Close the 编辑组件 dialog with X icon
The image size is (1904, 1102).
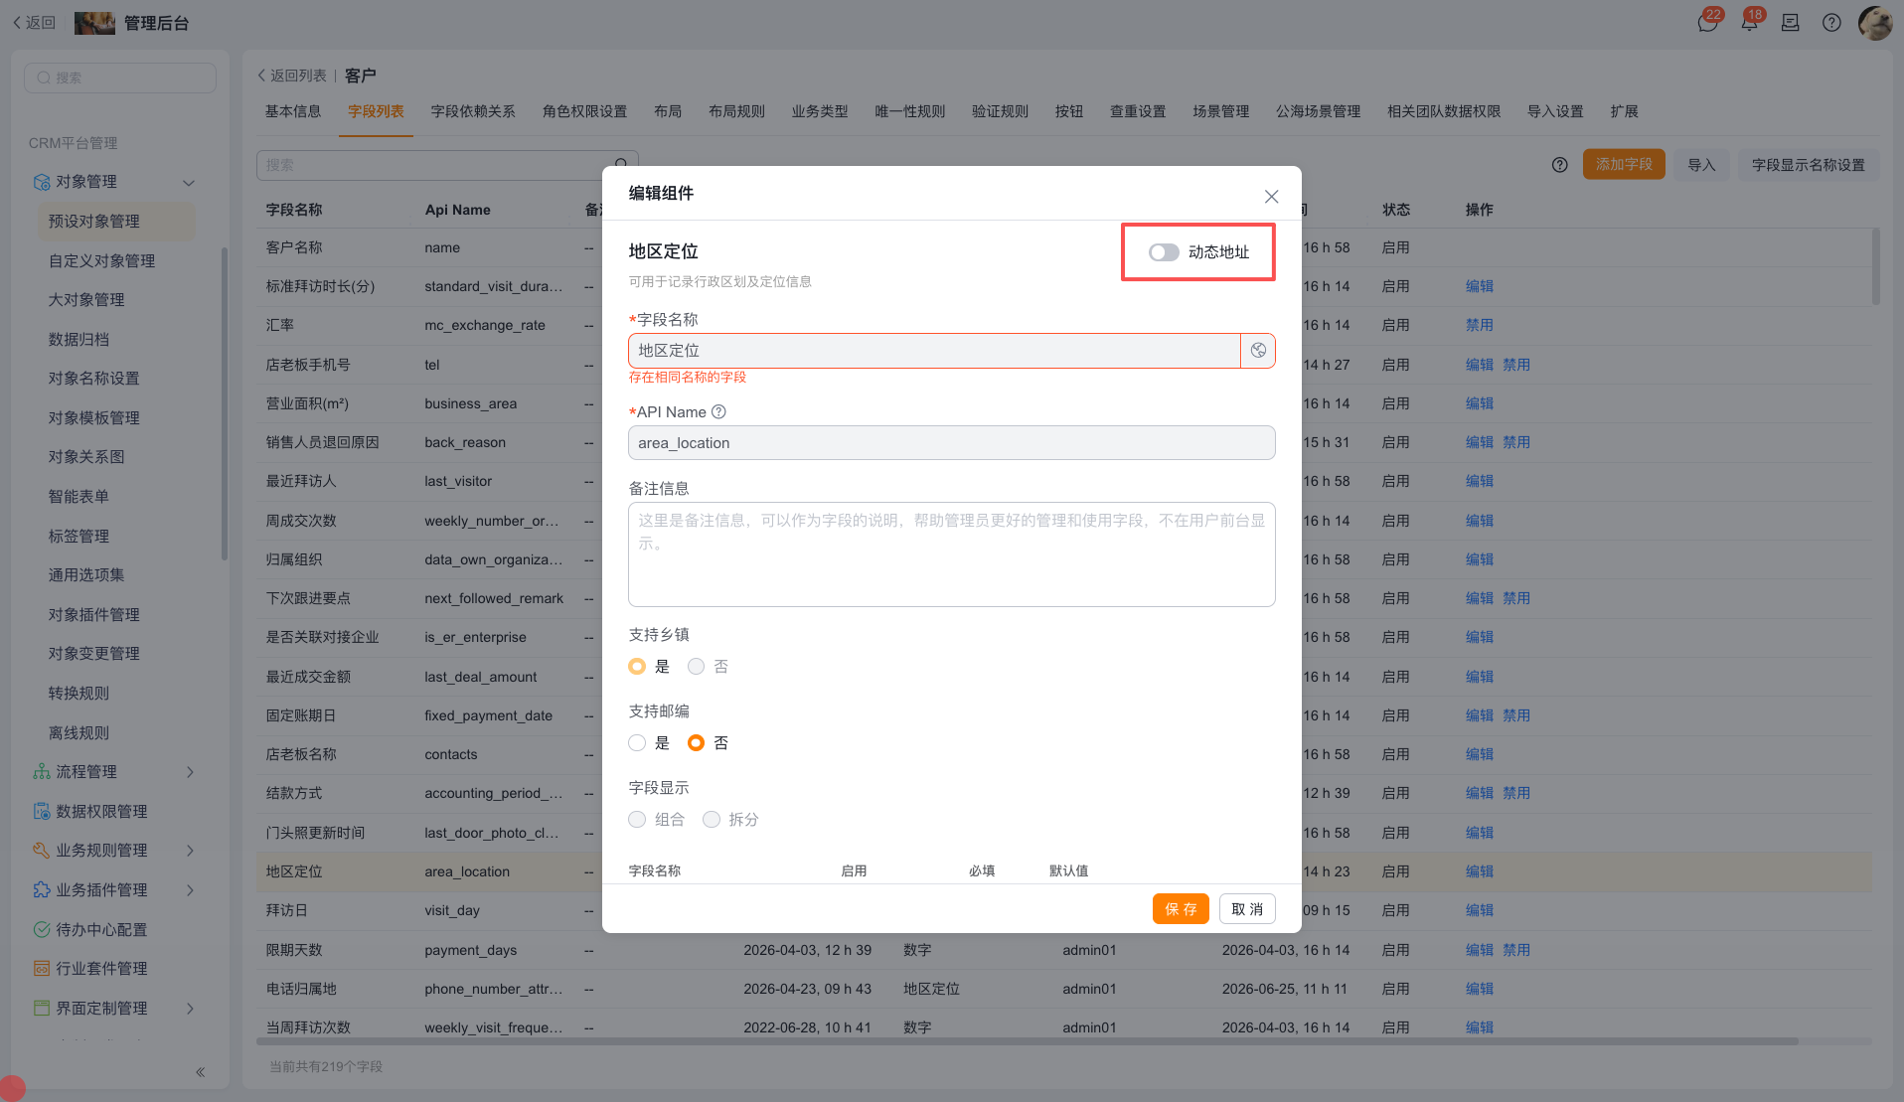1271,197
